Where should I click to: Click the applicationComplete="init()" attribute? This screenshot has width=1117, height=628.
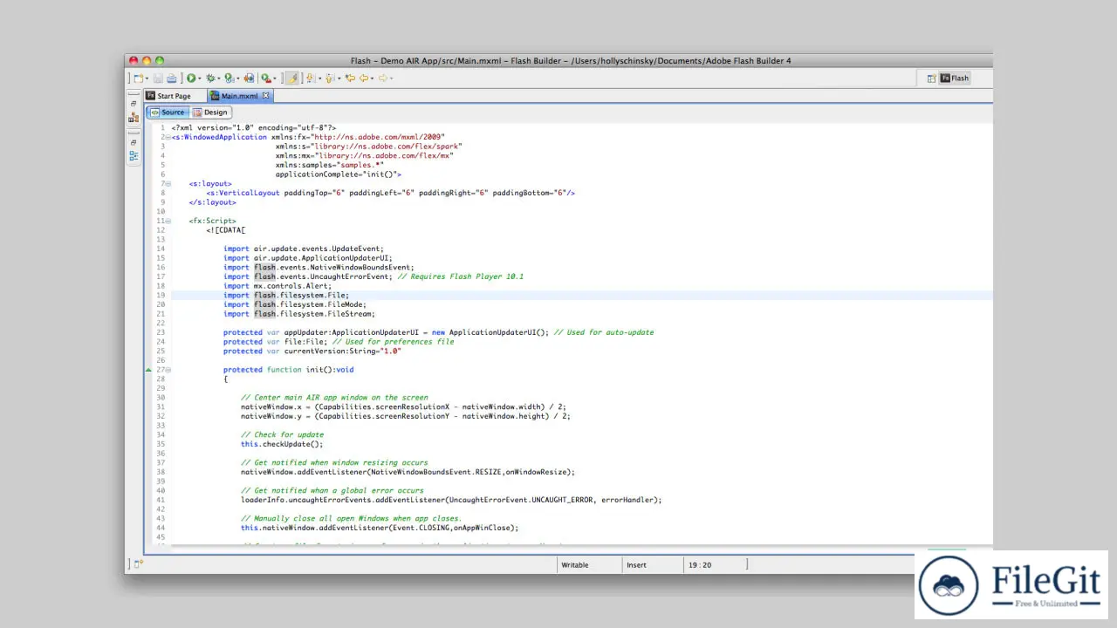[339, 174]
